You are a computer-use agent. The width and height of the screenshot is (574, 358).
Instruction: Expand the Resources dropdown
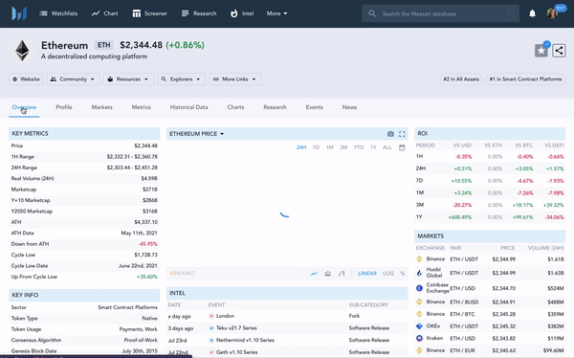pos(128,79)
